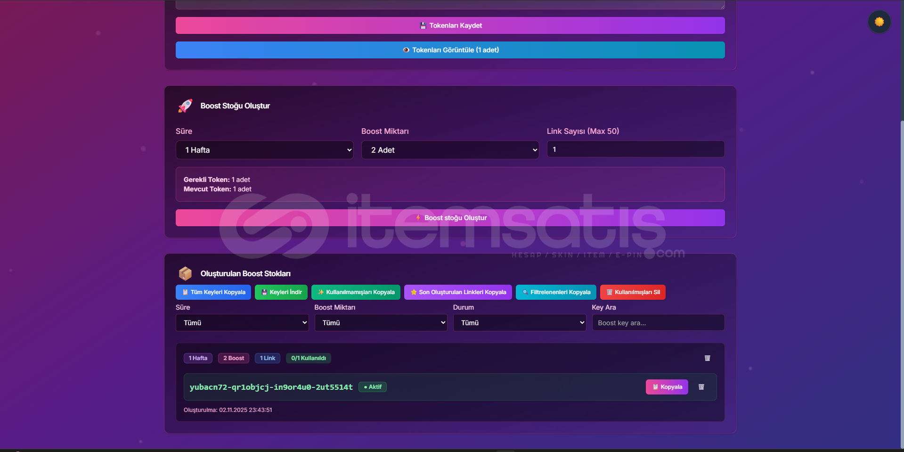Image resolution: width=904 pixels, height=452 pixels.
Task: Select the key text yubacn72-qr1objcj-in9or4u0-2ut5514t
Action: point(271,387)
